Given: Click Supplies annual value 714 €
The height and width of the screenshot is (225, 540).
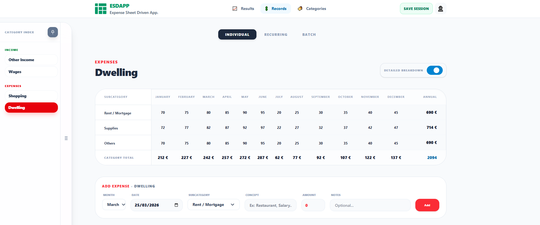Looking at the screenshot, I should coord(432,127).
